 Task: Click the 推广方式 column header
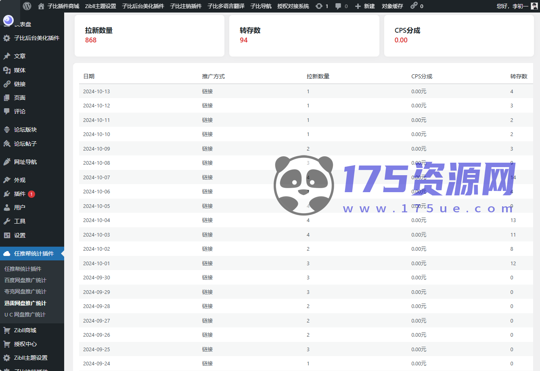point(213,76)
